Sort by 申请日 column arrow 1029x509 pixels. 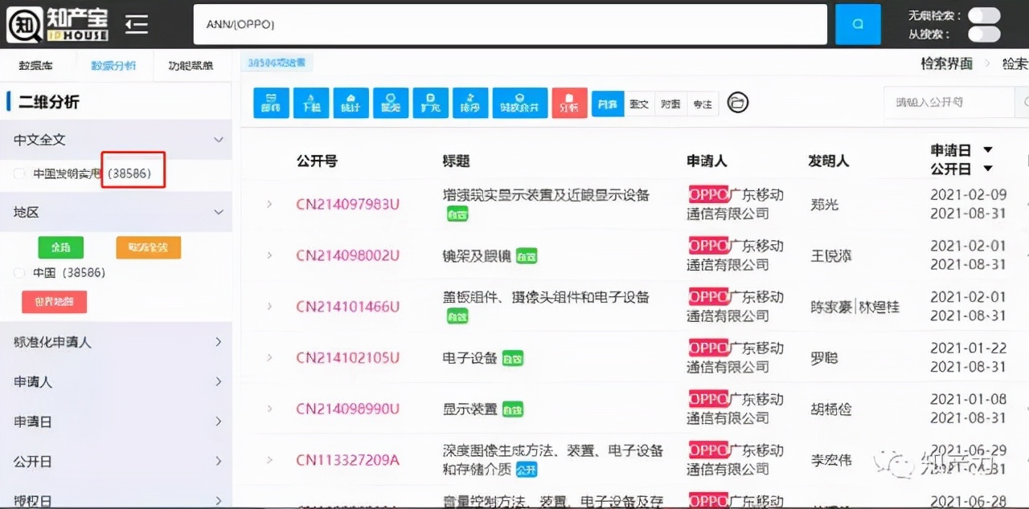point(988,150)
